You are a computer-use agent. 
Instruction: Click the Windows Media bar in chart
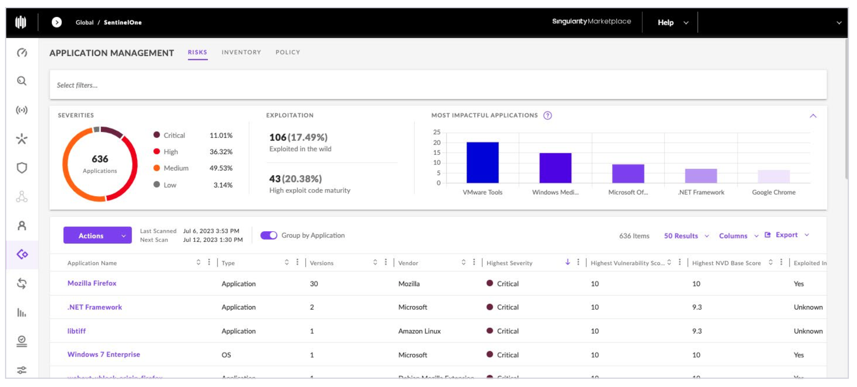click(x=555, y=168)
